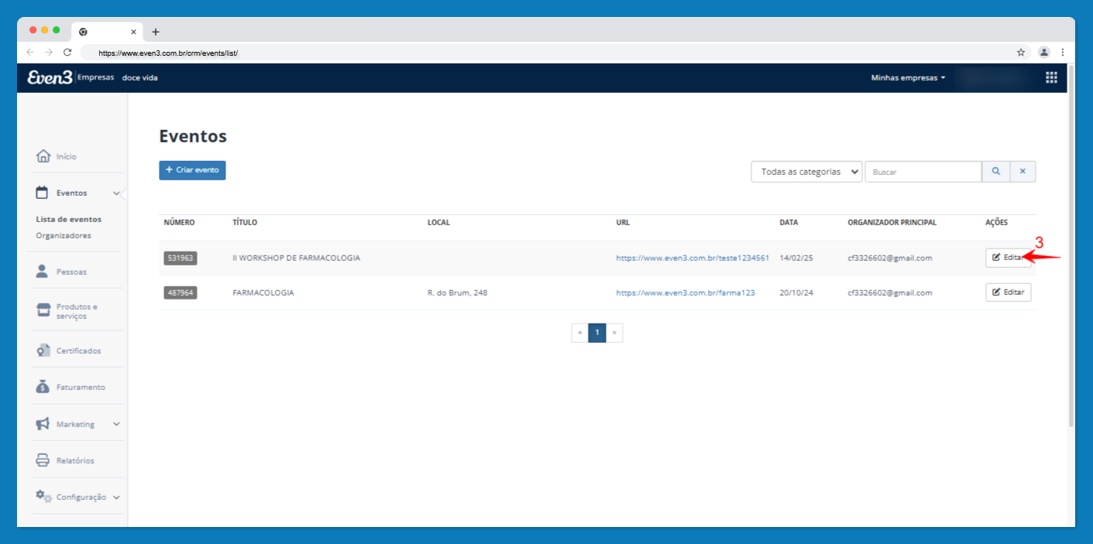Click the ORGANIZADOR PRINCIPAL column header
The height and width of the screenshot is (544, 1093).
(892, 222)
